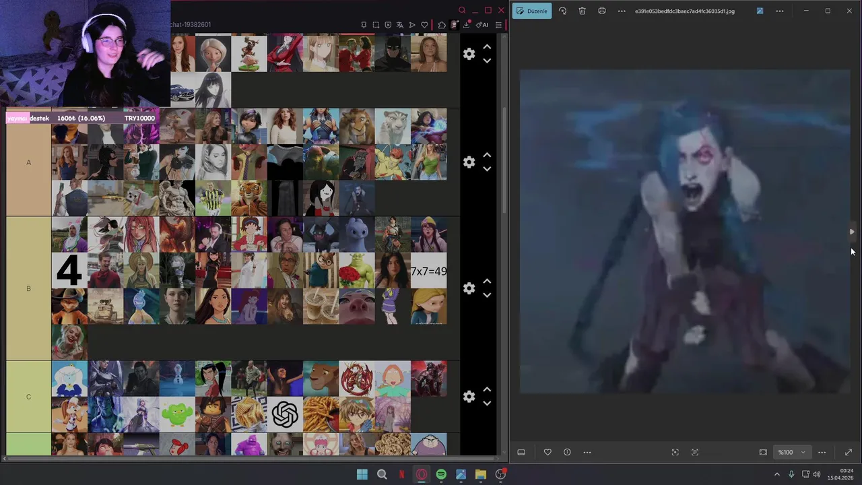Open Netflix from the taskbar
862x485 pixels.
click(402, 474)
